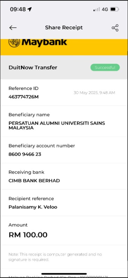Tap the back arrow icon
Image resolution: width=128 pixels, height=278 pixels.
[13, 28]
